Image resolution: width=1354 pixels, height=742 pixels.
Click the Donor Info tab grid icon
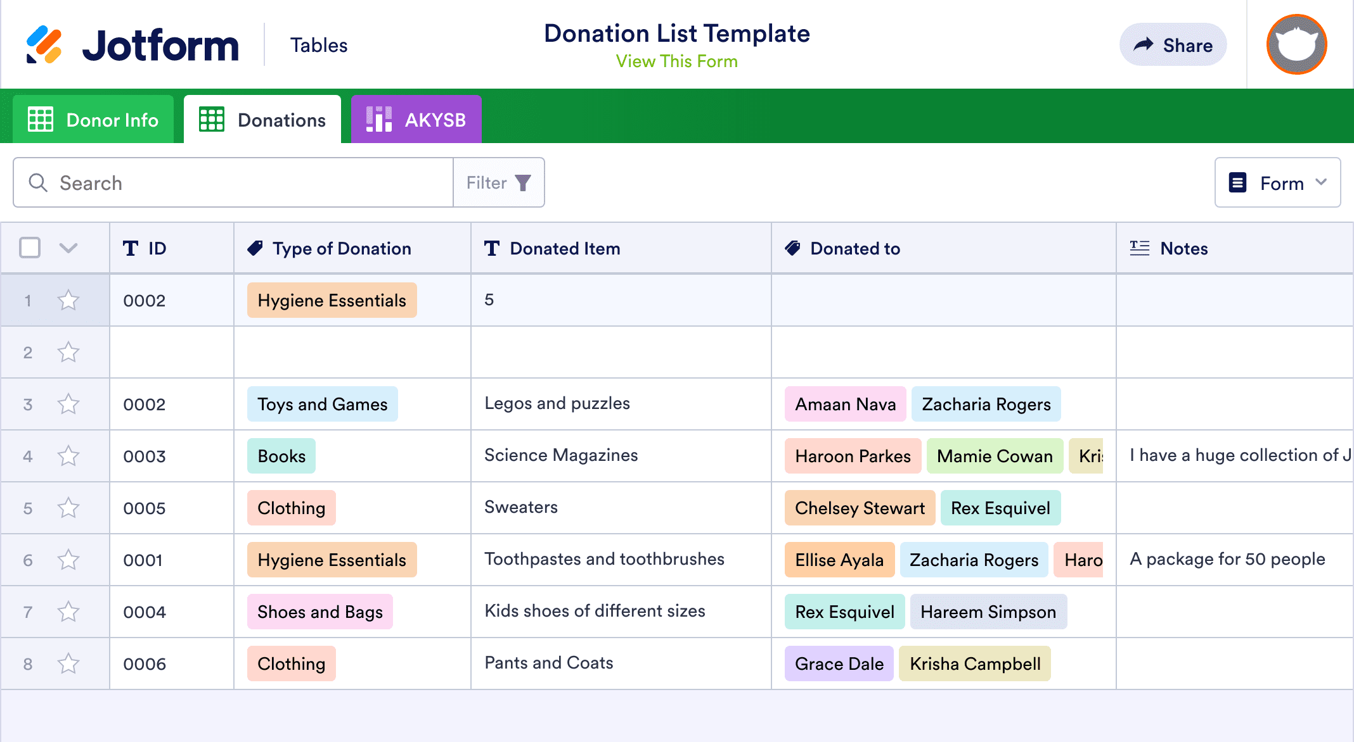pos(41,119)
